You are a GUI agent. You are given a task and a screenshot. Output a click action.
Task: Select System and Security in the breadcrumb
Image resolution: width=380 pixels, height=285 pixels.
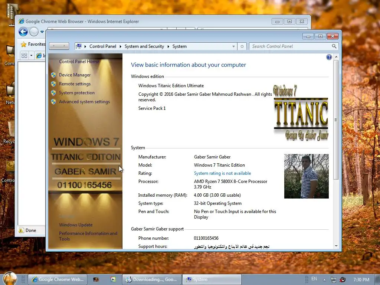coord(144,46)
